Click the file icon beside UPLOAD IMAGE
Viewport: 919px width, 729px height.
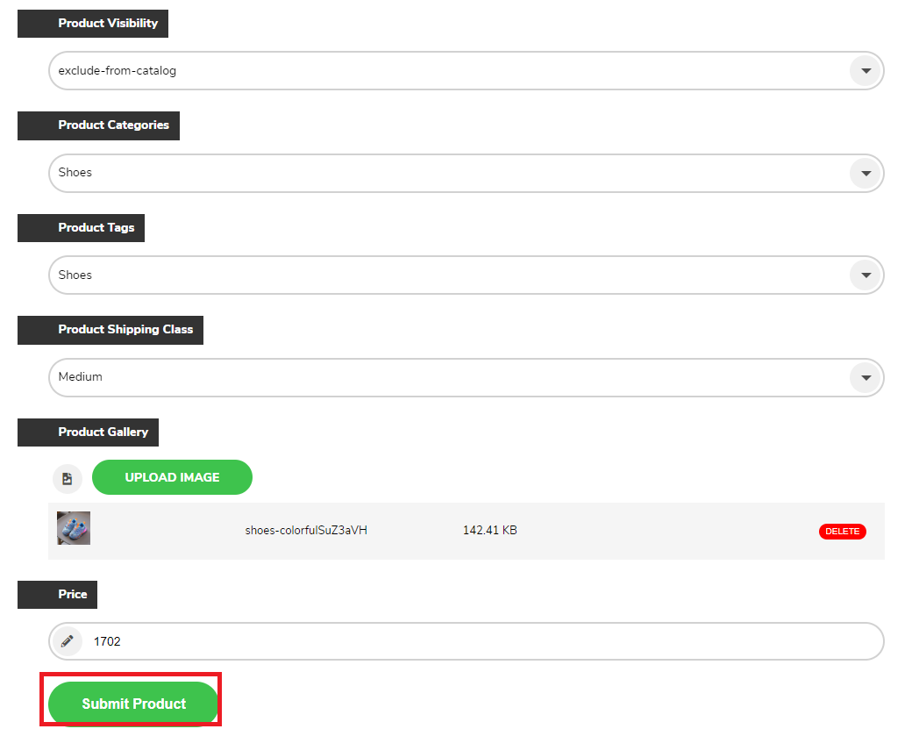click(x=68, y=479)
